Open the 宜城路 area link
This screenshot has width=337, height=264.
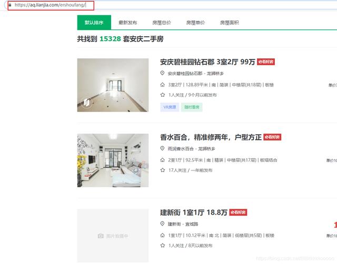click(192, 224)
